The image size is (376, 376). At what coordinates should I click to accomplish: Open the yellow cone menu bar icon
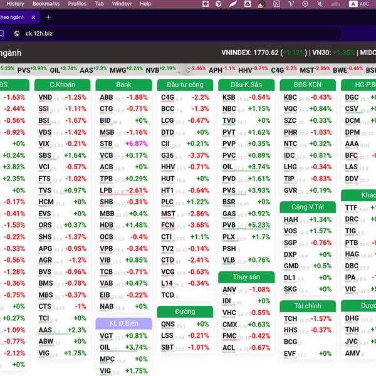[261, 4]
